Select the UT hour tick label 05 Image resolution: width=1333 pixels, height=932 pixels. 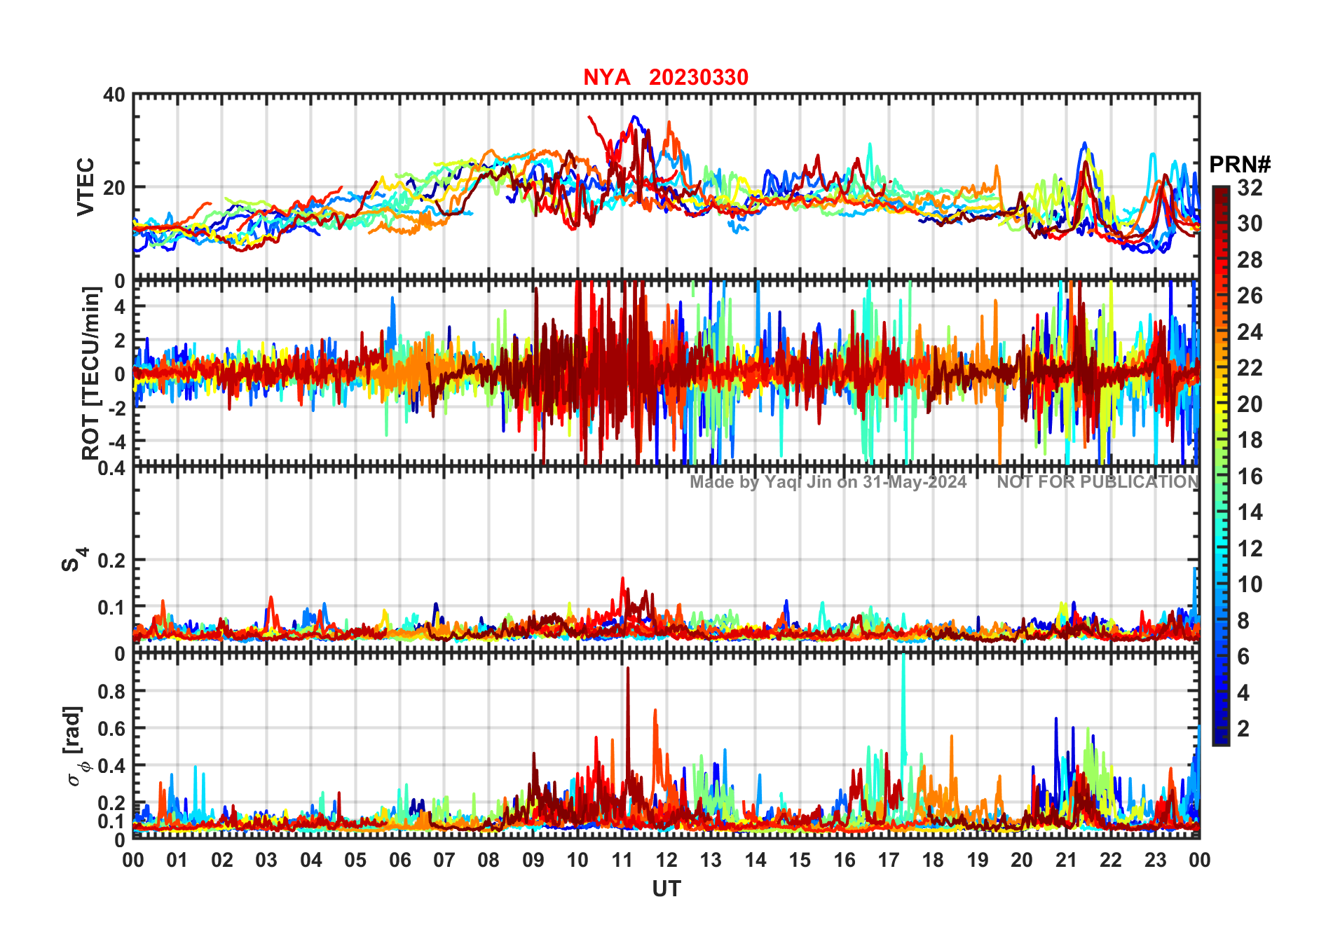tap(355, 861)
